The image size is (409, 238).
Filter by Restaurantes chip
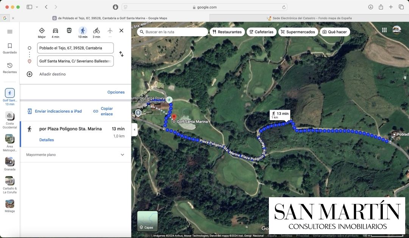point(227,32)
